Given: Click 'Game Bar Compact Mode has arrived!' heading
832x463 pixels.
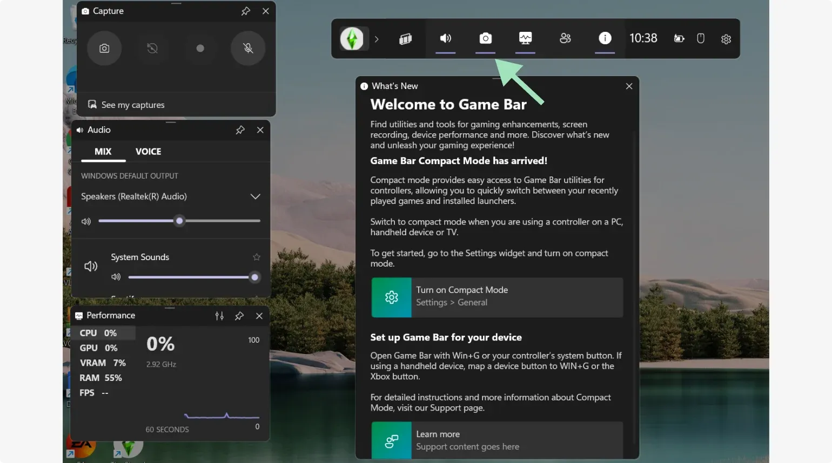Looking at the screenshot, I should click(x=459, y=161).
